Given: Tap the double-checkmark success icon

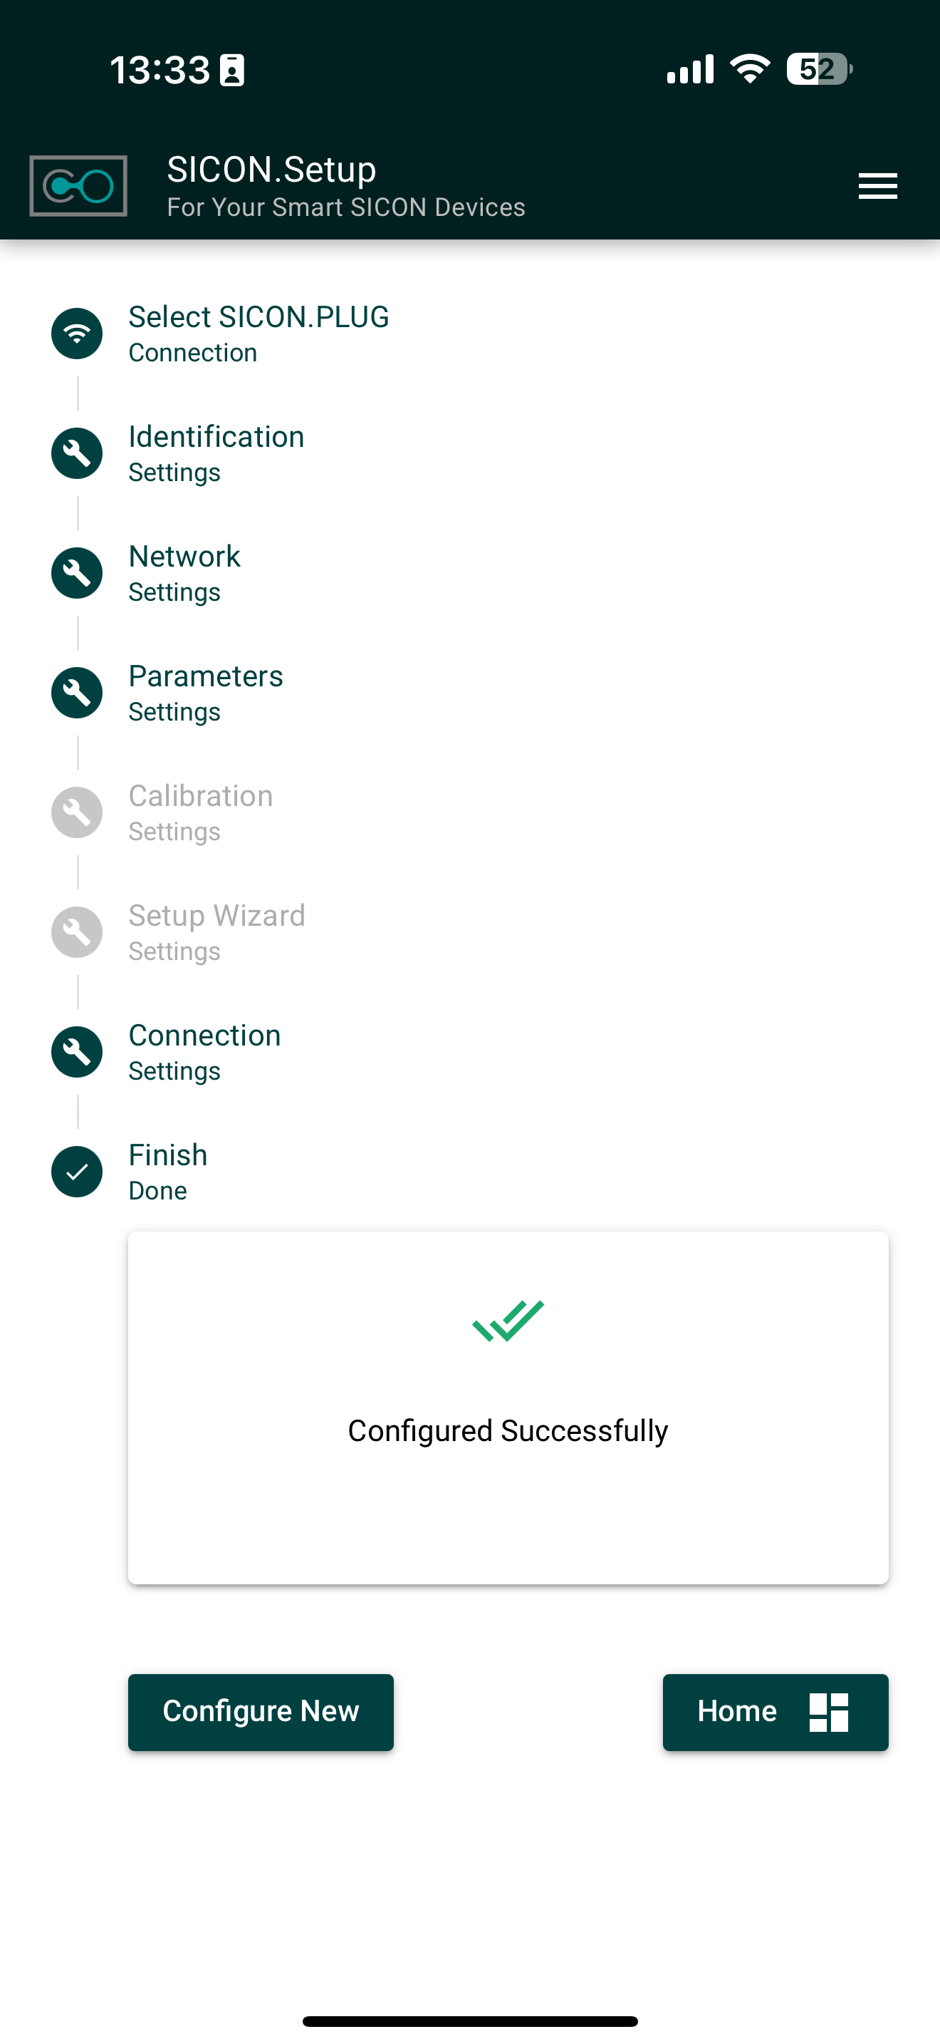Looking at the screenshot, I should point(508,1321).
